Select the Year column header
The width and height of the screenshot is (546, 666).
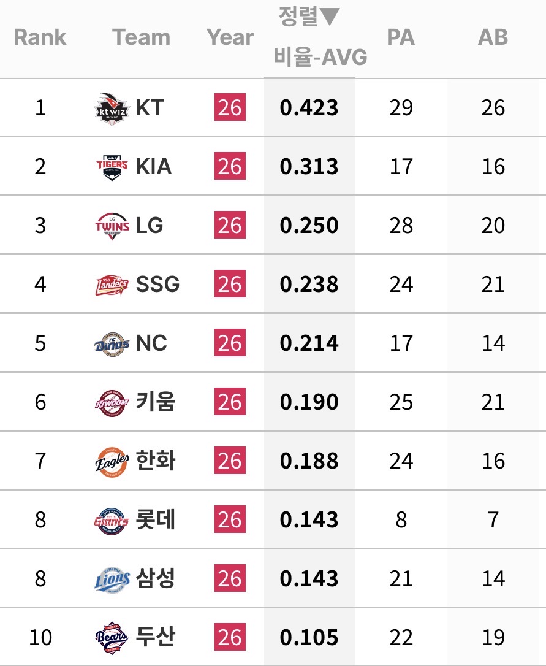230,37
